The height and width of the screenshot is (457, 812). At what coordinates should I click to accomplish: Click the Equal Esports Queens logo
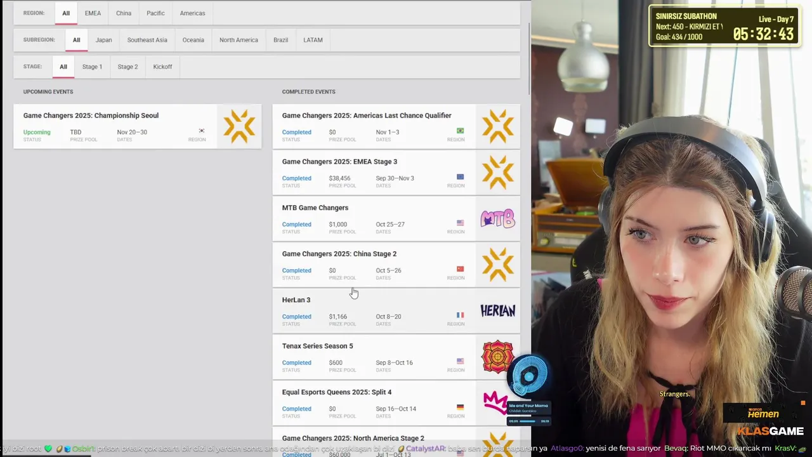click(495, 402)
